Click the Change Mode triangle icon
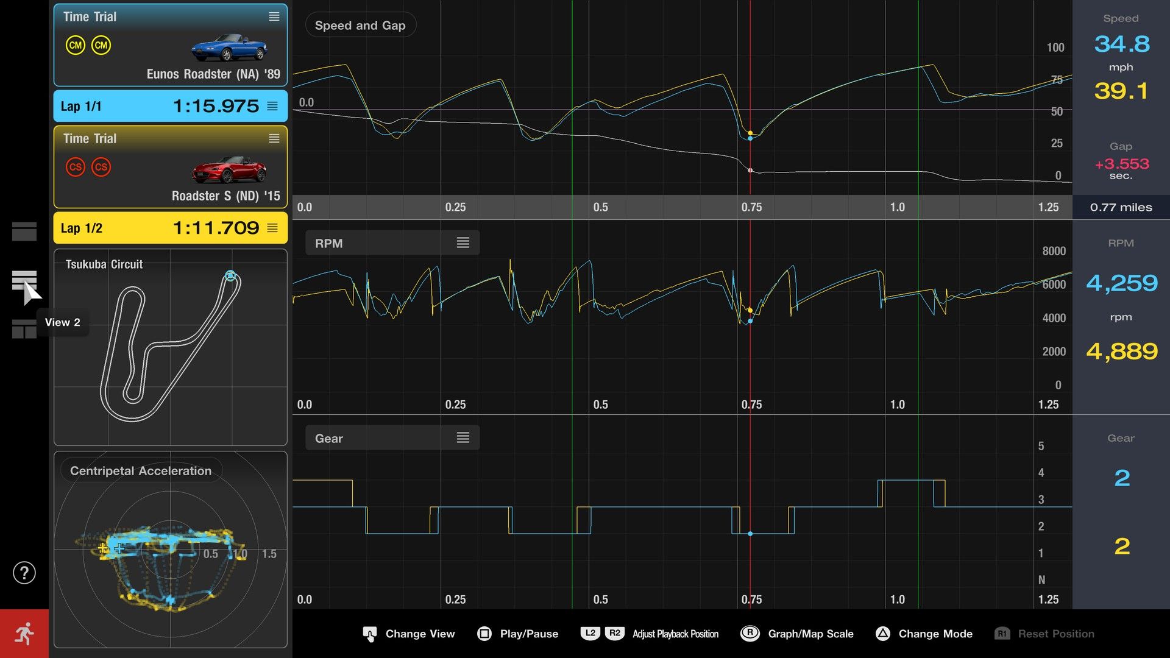 (x=883, y=634)
